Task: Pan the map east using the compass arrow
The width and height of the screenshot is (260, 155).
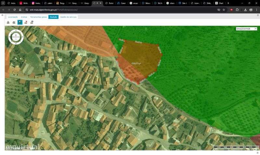Action: coord(22,37)
